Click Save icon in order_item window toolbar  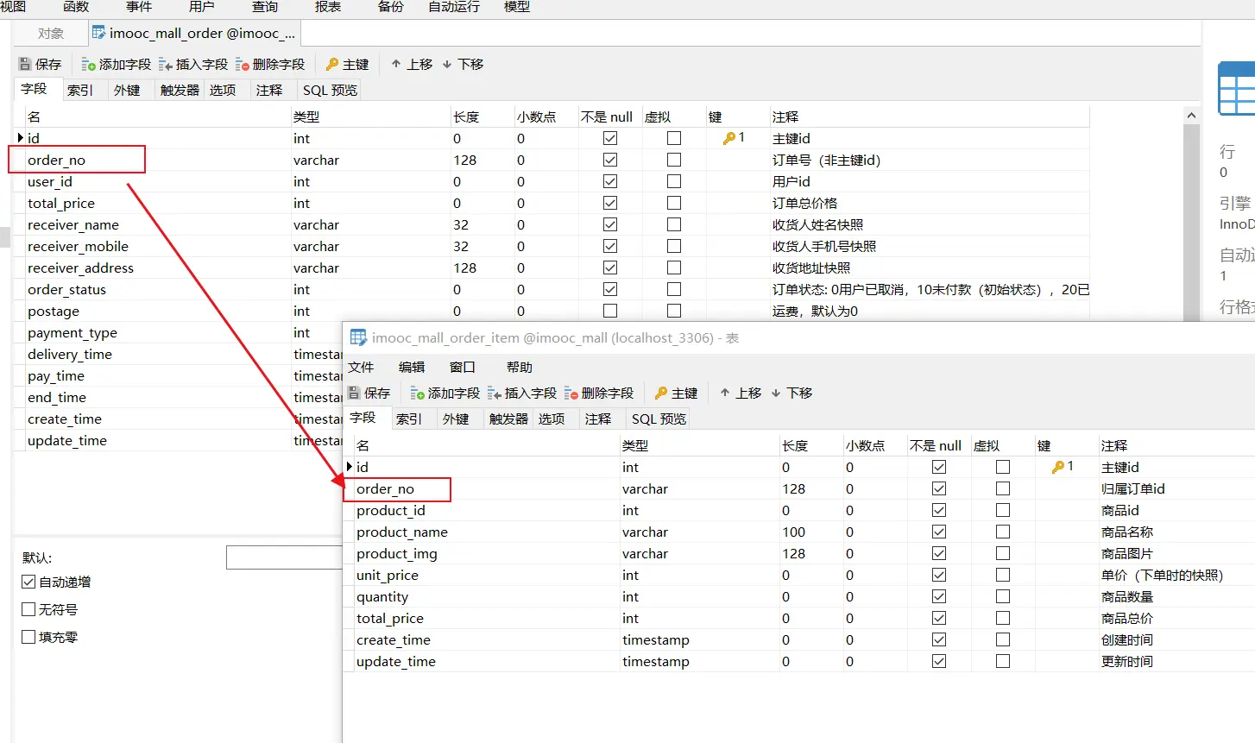coord(354,394)
